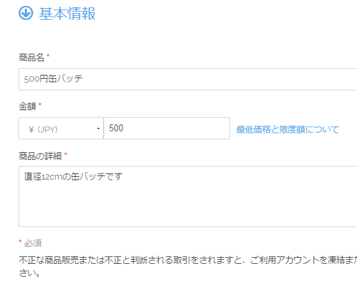
Task: Open the ¥ (JPY) currency dropdown
Action: (x=61, y=128)
